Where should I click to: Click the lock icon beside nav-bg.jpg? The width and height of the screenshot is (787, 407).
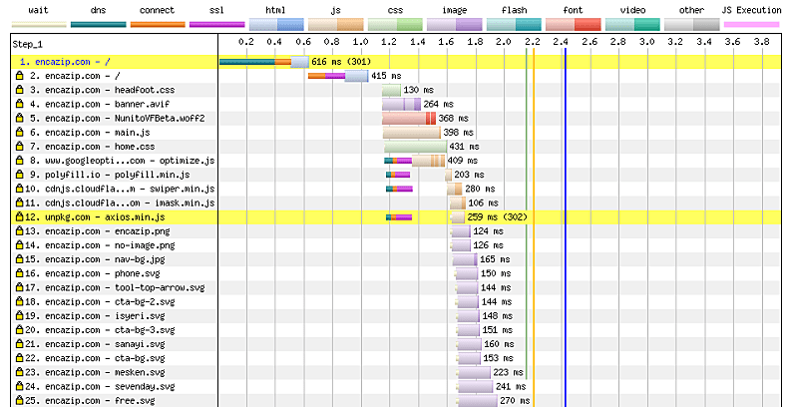[20, 259]
